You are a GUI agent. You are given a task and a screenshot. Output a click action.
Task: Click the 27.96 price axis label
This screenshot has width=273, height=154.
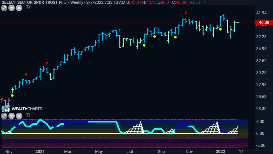coord(261,85)
